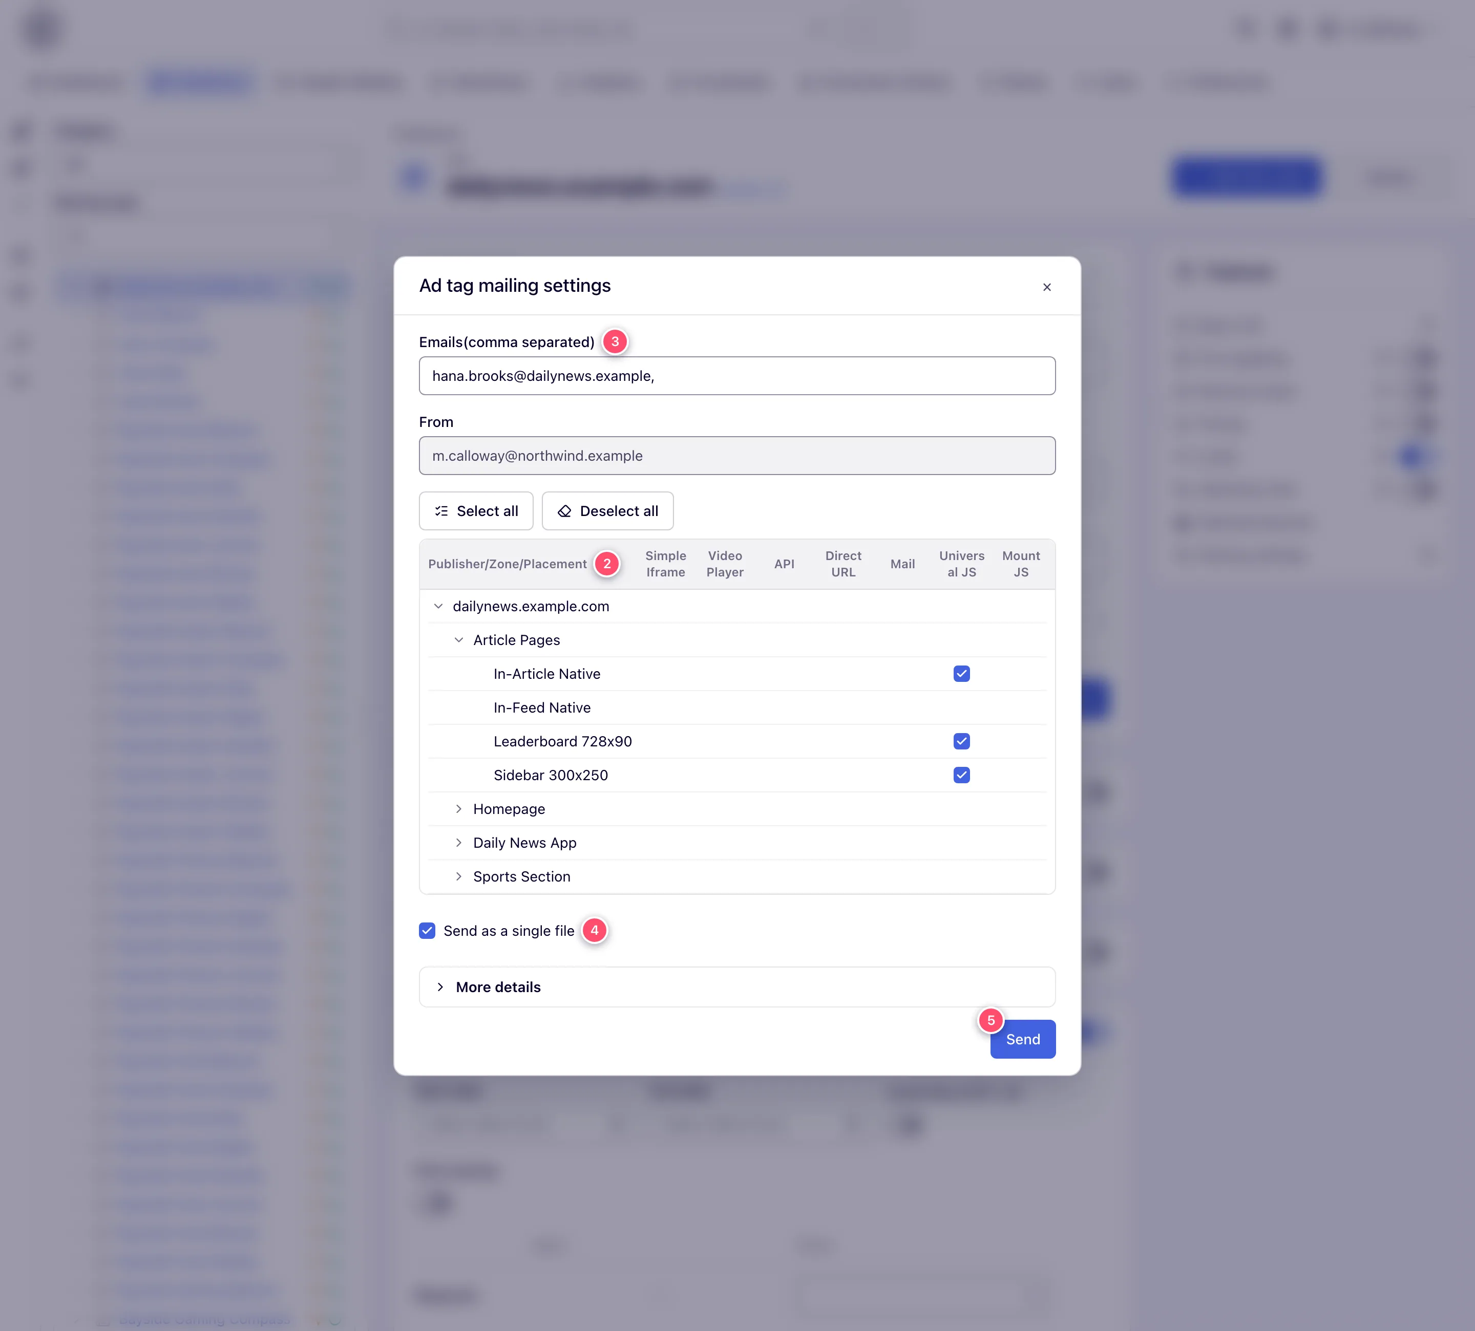
Task: Click the Mail column header
Action: pos(902,564)
